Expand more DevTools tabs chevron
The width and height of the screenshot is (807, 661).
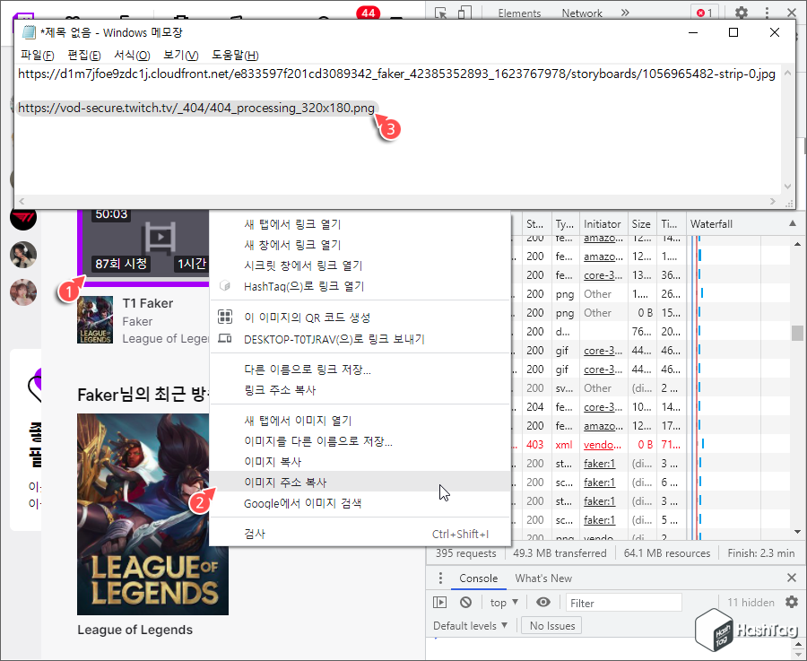click(x=625, y=13)
